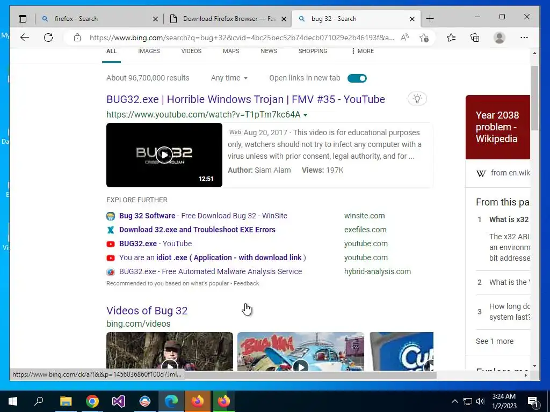
Task: Select the NEWS search tab
Action: coord(269,51)
